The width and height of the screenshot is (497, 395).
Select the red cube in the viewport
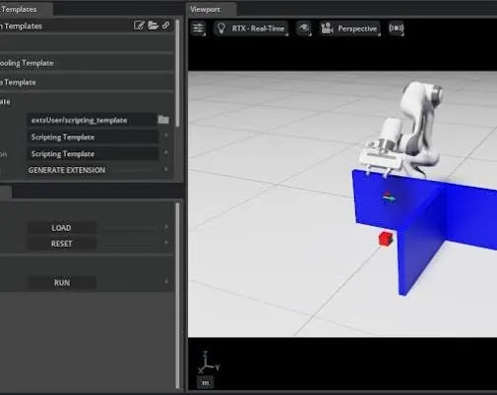click(x=386, y=239)
